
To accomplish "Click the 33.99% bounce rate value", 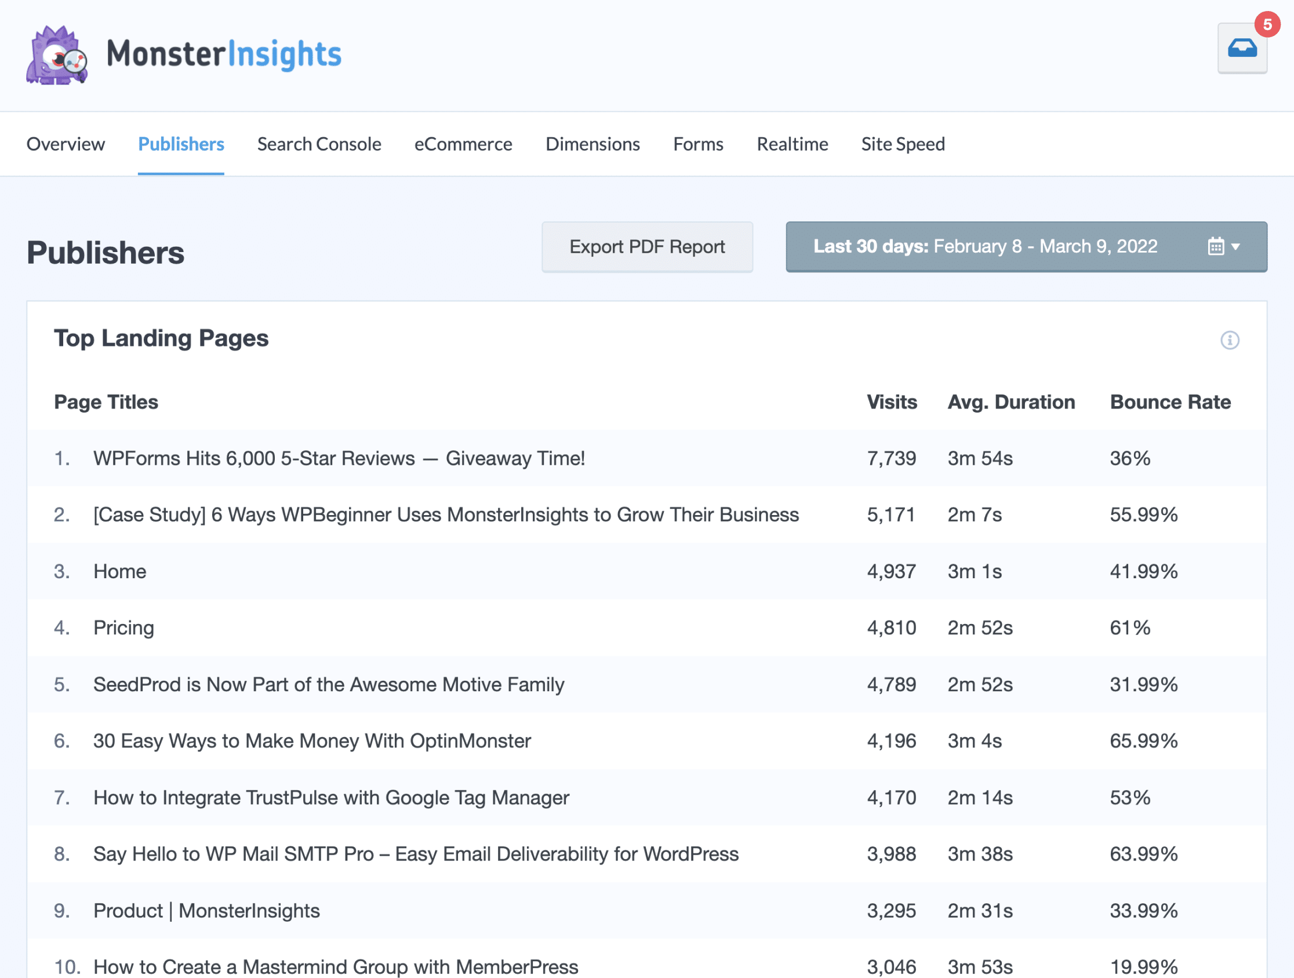I will tap(1144, 911).
